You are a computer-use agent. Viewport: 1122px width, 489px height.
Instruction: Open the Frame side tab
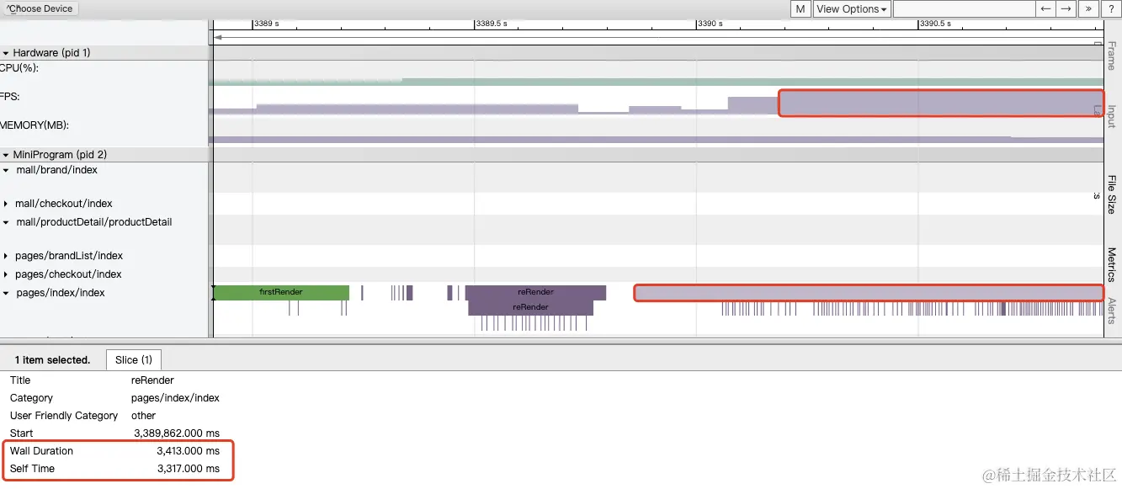click(1112, 54)
